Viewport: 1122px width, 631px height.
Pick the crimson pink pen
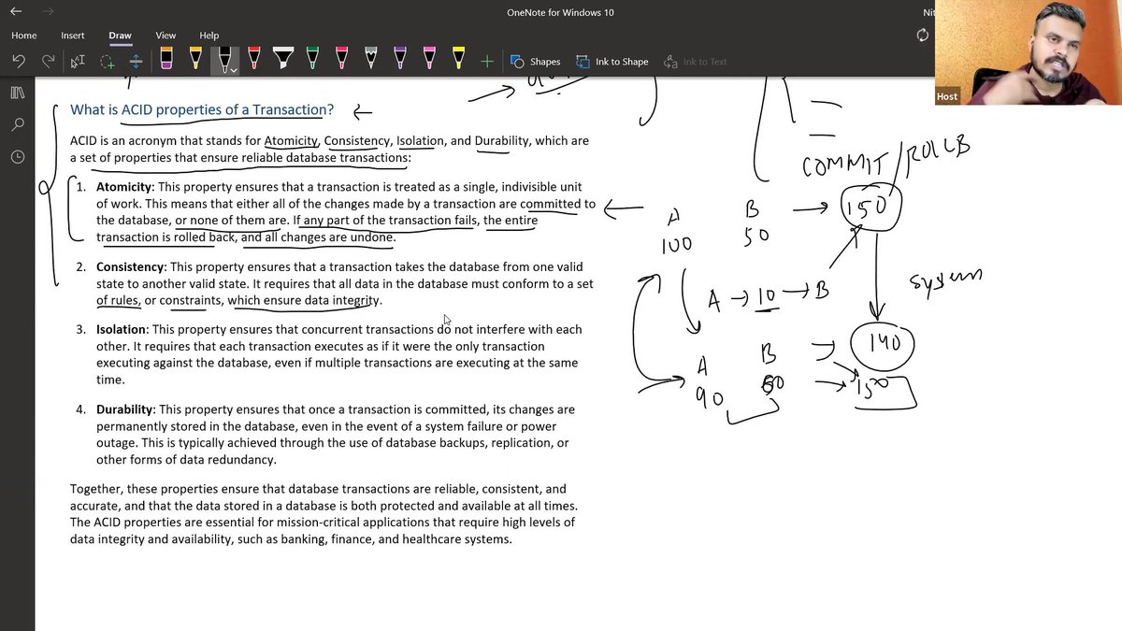pos(341,60)
